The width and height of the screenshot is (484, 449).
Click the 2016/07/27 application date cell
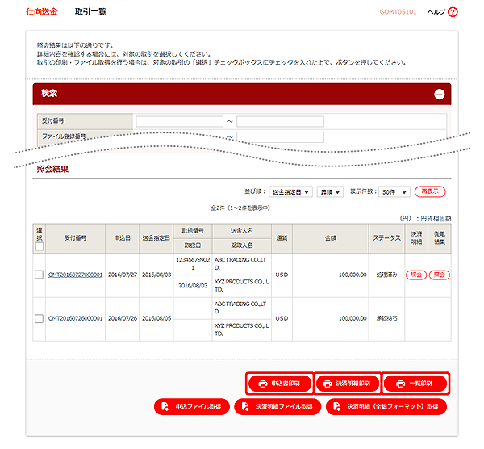pos(123,275)
